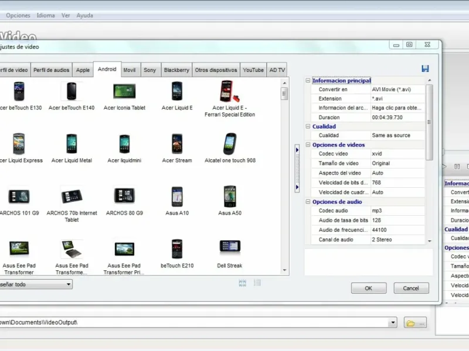Pick the Alcatel one touch 908 phone

click(230, 144)
